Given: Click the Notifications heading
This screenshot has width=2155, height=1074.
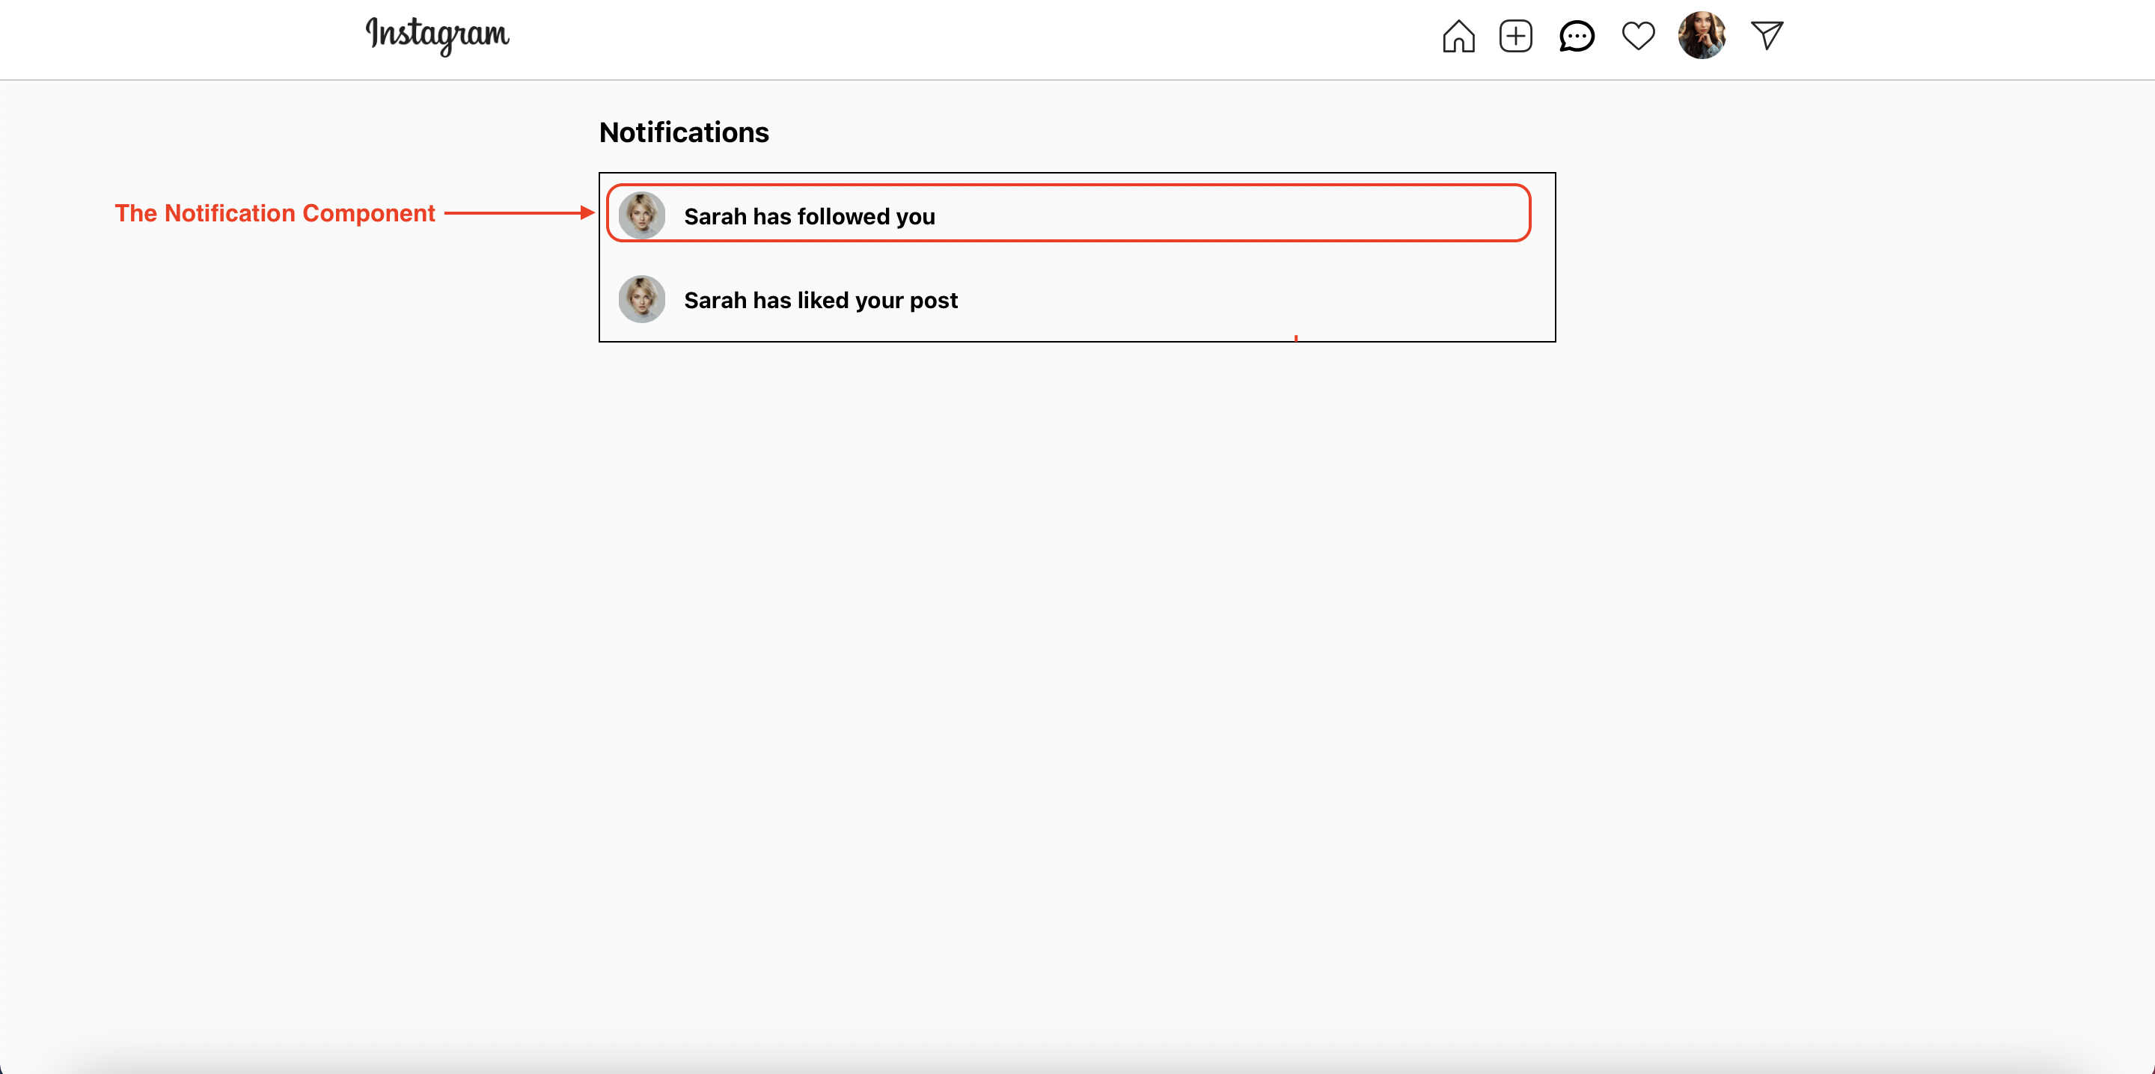Looking at the screenshot, I should pyautogui.click(x=683, y=132).
